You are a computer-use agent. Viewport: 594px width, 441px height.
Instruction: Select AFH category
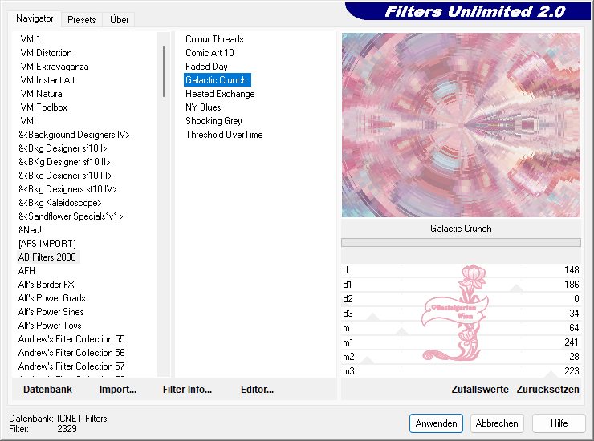pyautogui.click(x=26, y=271)
